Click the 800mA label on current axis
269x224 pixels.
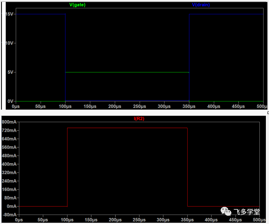click(x=10, y=122)
